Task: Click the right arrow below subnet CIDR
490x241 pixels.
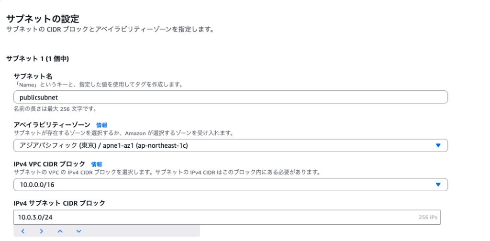Action: point(42,231)
